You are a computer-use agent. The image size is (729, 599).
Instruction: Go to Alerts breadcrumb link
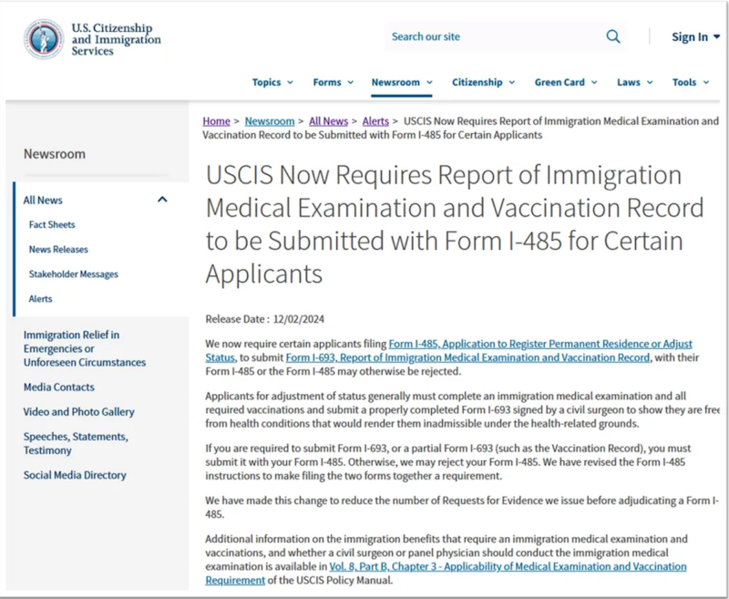tap(375, 121)
